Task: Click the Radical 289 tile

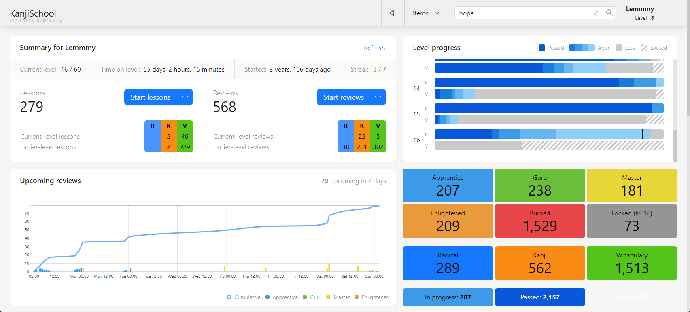Action: point(448,263)
